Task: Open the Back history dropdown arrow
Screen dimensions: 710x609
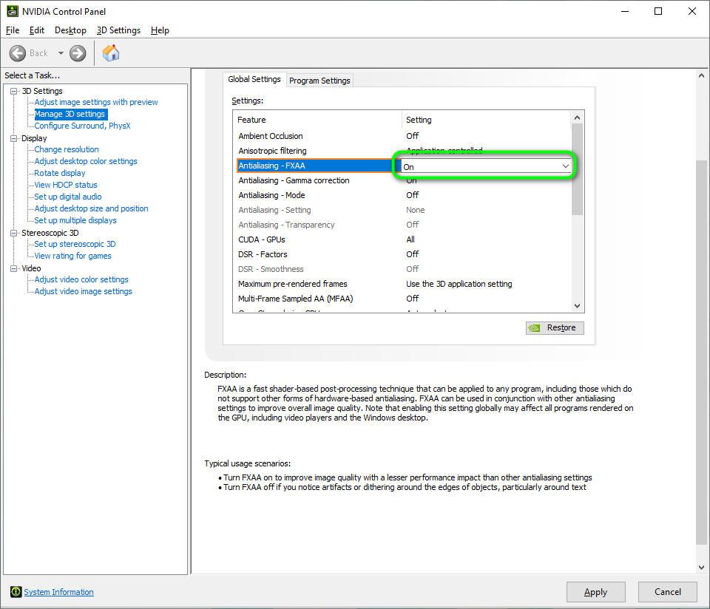Action: click(x=61, y=53)
